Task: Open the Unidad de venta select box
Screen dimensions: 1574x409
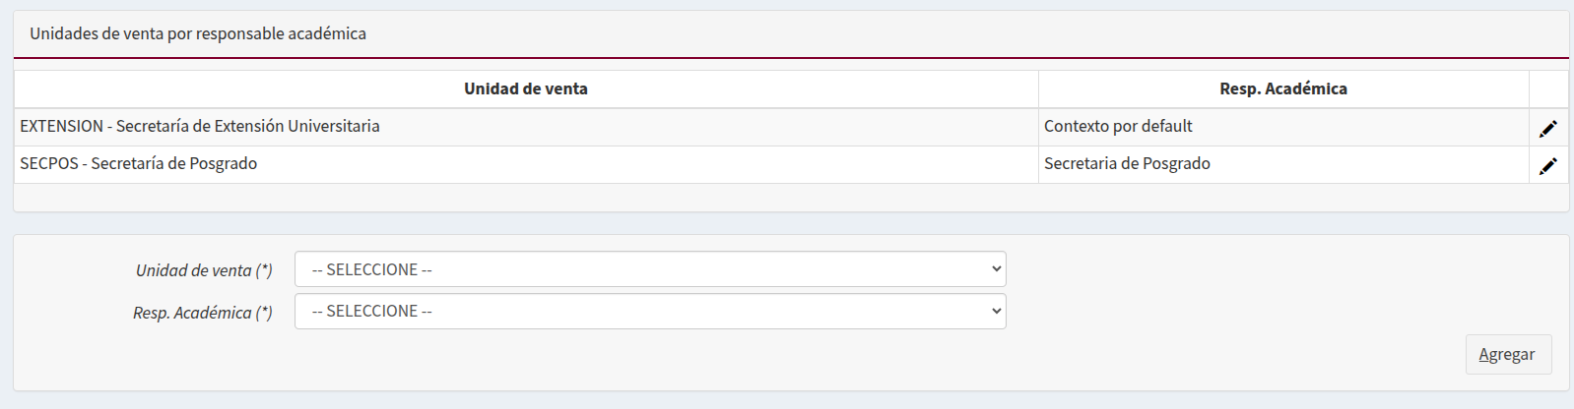Action: [x=649, y=269]
